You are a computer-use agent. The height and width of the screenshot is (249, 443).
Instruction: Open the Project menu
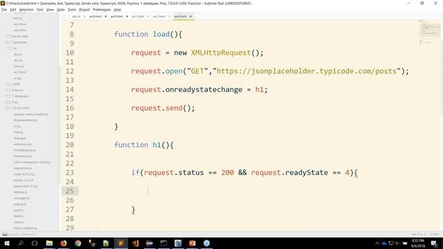[84, 10]
